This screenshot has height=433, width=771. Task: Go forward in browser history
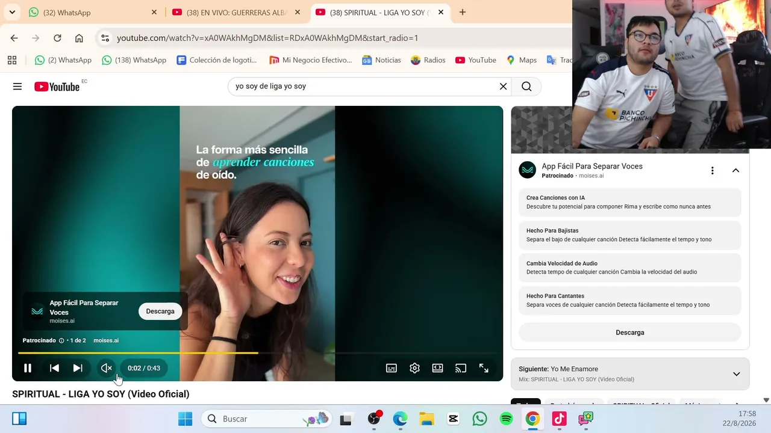pos(36,38)
